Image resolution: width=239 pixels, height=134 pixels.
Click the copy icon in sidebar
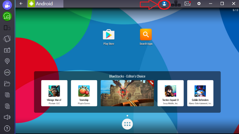[x=7, y=95]
